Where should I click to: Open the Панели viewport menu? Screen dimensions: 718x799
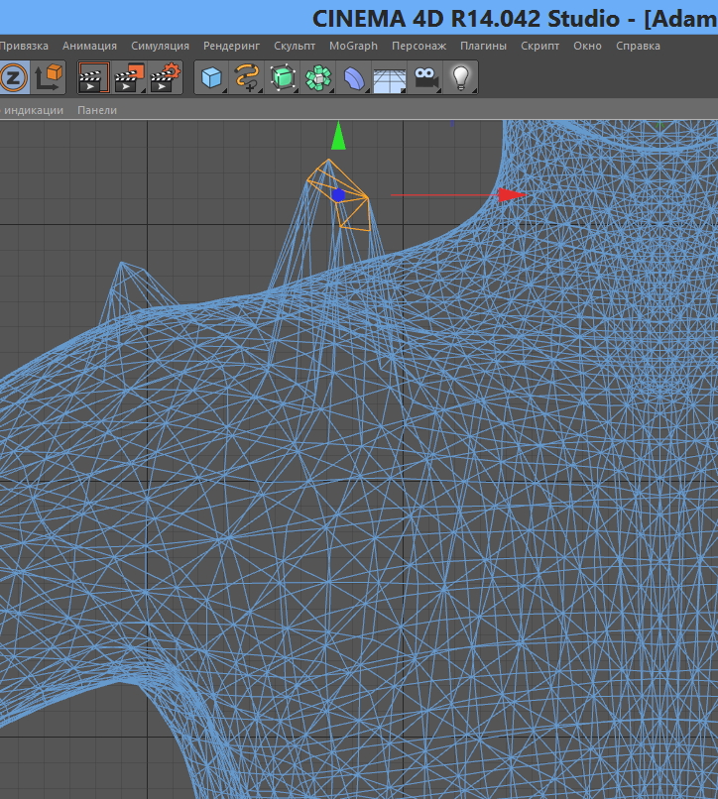click(x=97, y=110)
